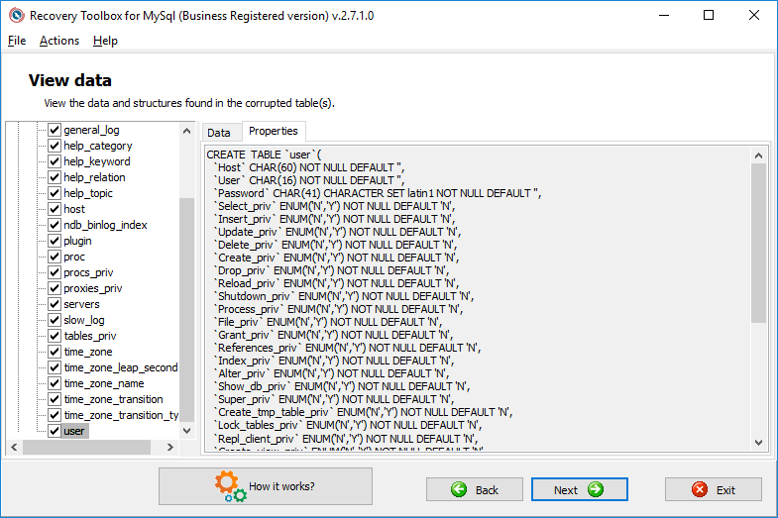
Task: Select the slow_log tree item
Action: [x=84, y=320]
